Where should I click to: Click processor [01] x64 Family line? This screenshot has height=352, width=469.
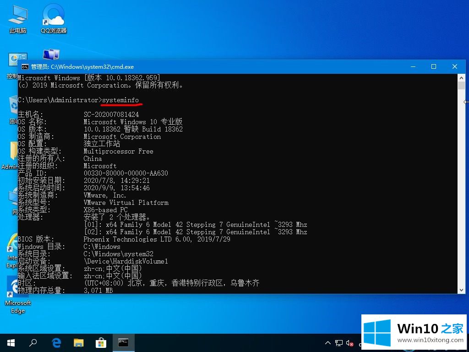tap(196, 225)
